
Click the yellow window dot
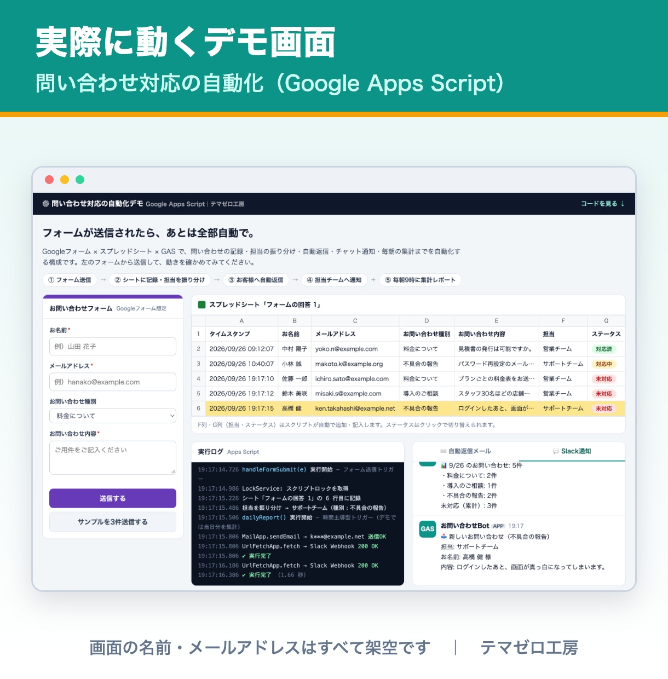(x=65, y=180)
